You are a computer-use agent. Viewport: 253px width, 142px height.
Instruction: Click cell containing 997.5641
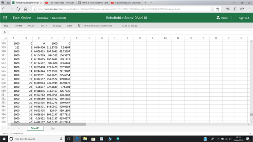(51, 51)
